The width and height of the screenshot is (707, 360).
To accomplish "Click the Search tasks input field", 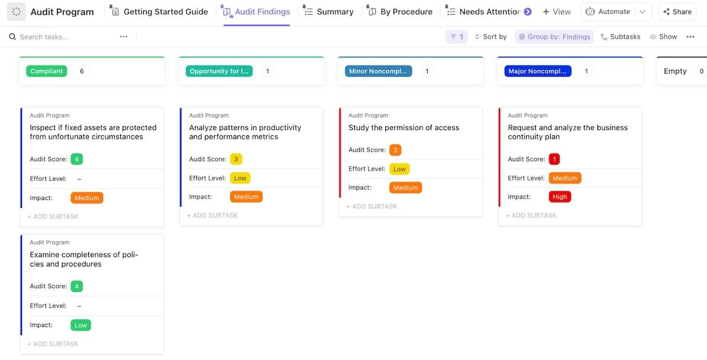I will coord(65,36).
